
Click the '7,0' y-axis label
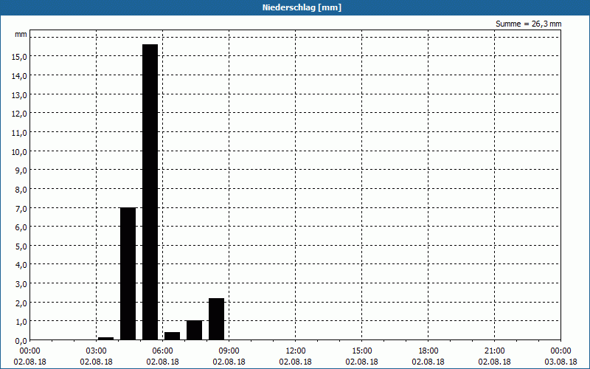[x=21, y=208]
